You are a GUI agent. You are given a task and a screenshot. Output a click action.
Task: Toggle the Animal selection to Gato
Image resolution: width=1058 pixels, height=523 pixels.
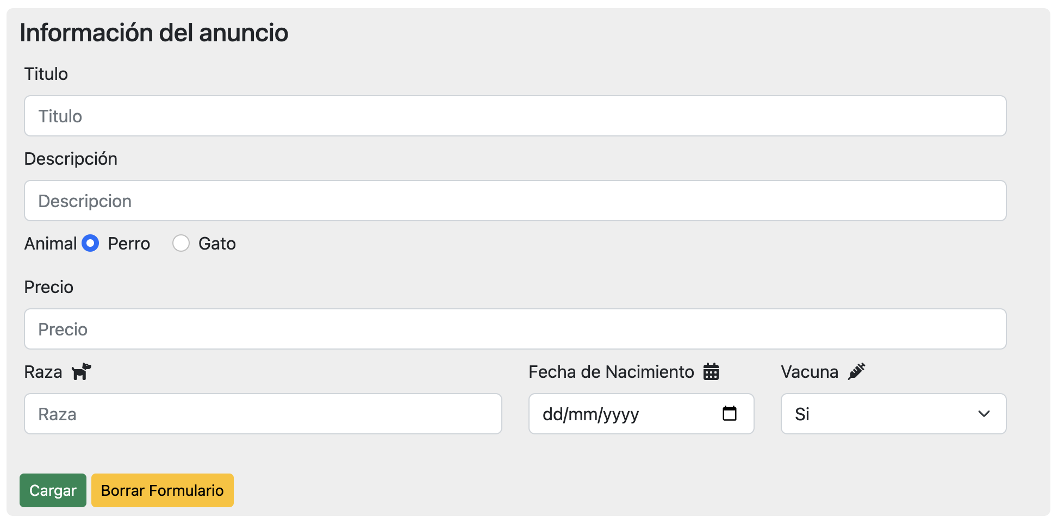coord(181,244)
